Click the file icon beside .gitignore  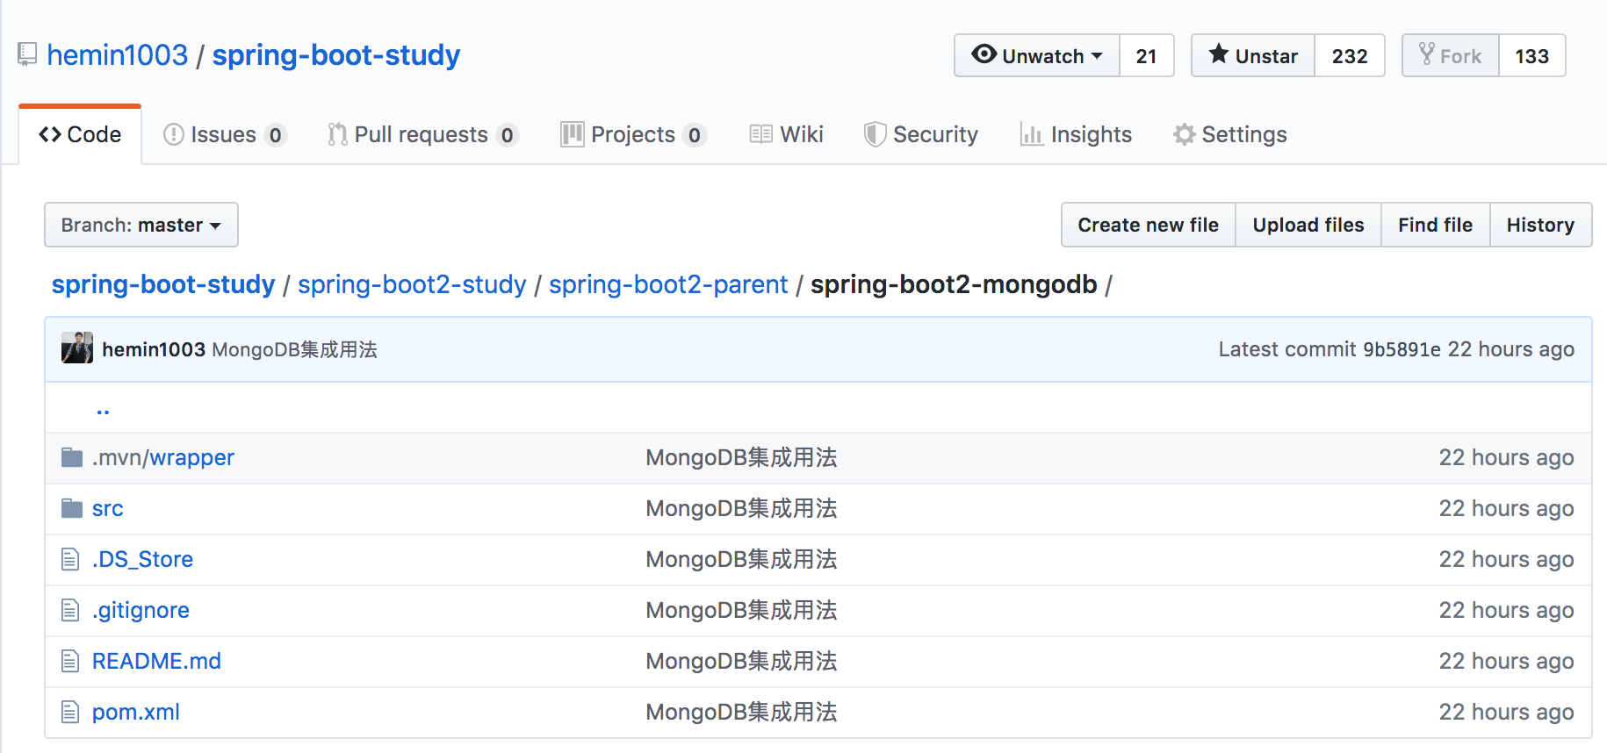click(70, 610)
